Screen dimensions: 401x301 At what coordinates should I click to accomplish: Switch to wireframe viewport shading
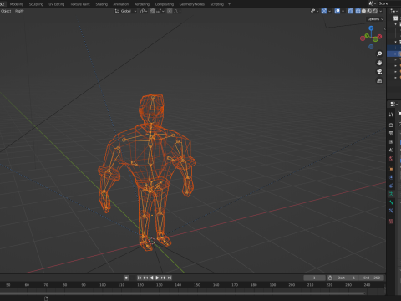coord(358,11)
